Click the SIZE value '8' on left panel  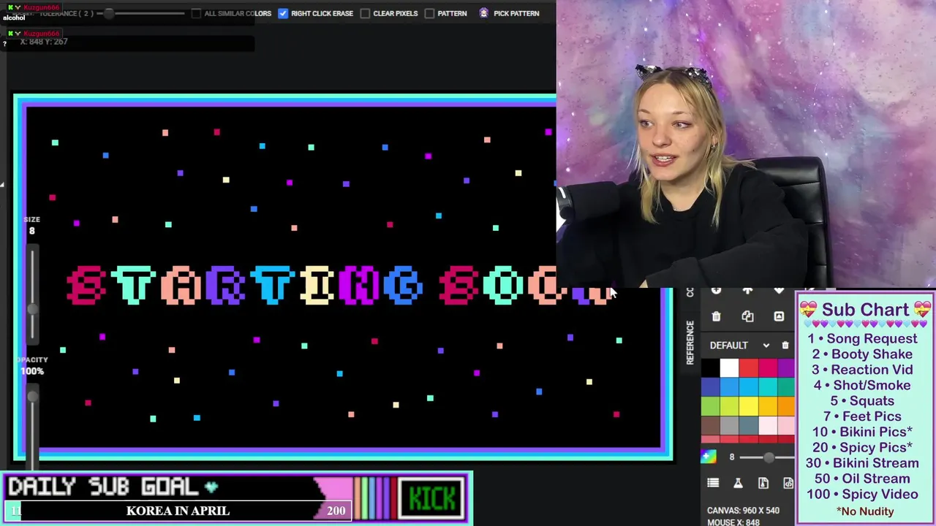(x=31, y=231)
